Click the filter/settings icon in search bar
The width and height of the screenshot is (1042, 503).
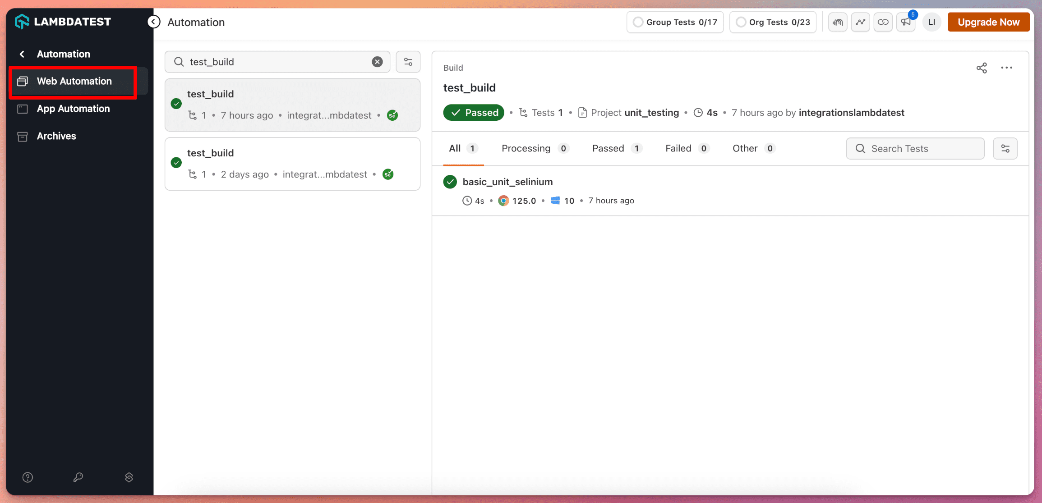tap(409, 62)
